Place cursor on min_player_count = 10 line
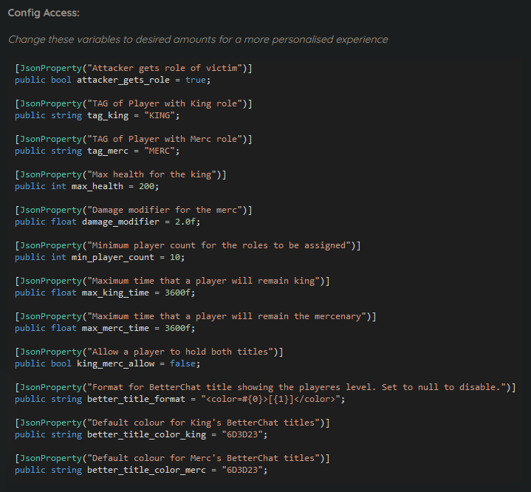The height and width of the screenshot is (492, 531). click(x=100, y=257)
